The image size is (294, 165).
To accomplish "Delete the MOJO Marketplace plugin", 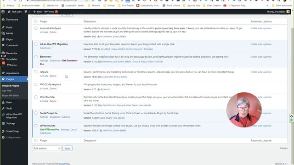I will (x=53, y=88).
